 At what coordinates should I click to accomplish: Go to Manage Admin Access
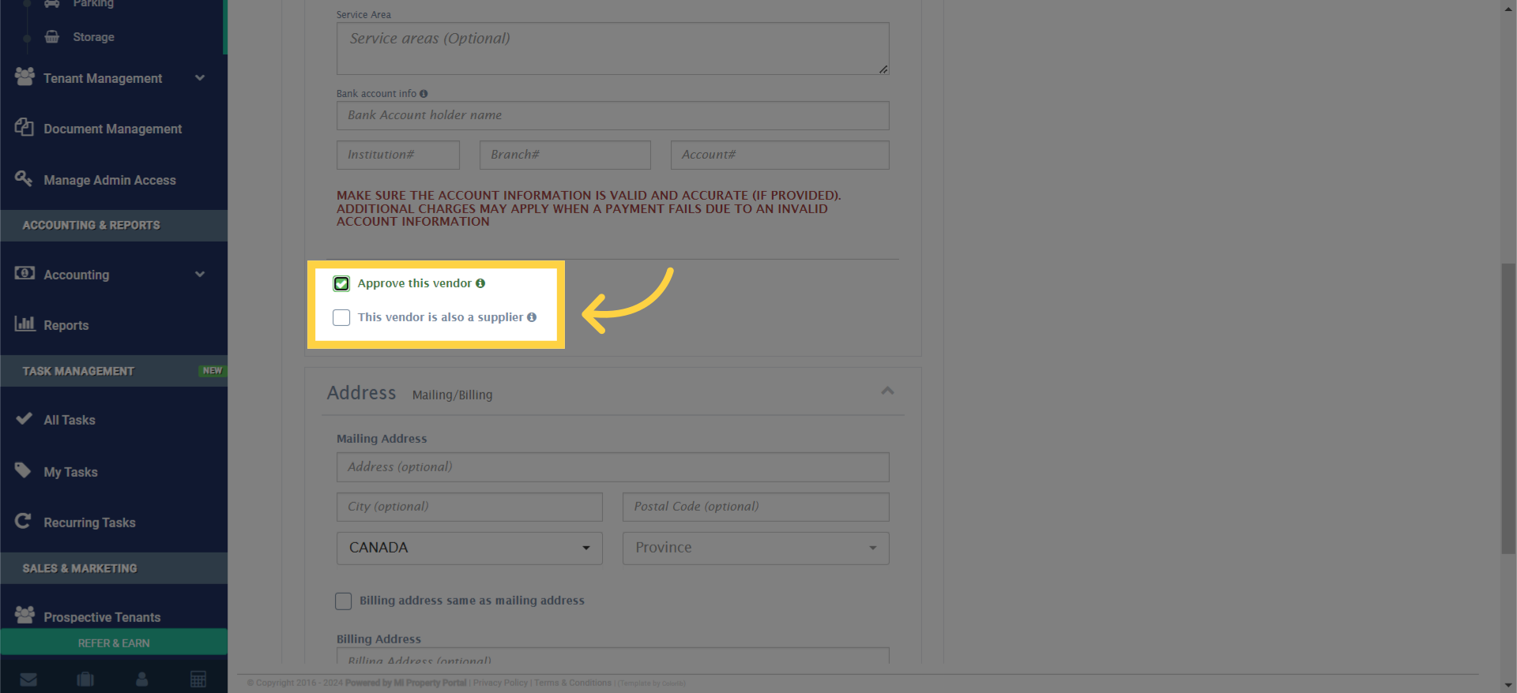point(110,180)
